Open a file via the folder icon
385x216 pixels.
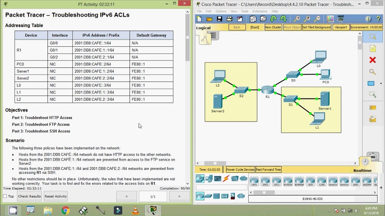[210, 19]
